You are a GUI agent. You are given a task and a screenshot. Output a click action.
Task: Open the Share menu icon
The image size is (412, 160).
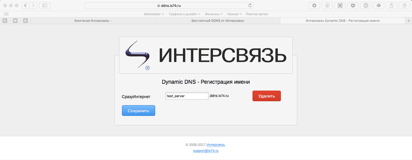tap(392, 5)
